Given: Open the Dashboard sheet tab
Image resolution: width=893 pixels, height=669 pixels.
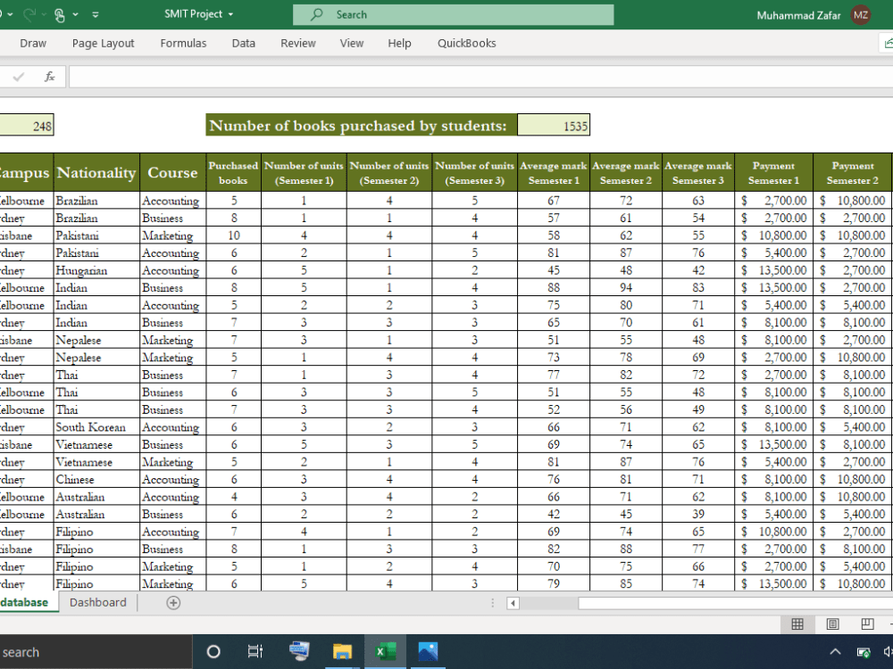Looking at the screenshot, I should pyautogui.click(x=97, y=602).
